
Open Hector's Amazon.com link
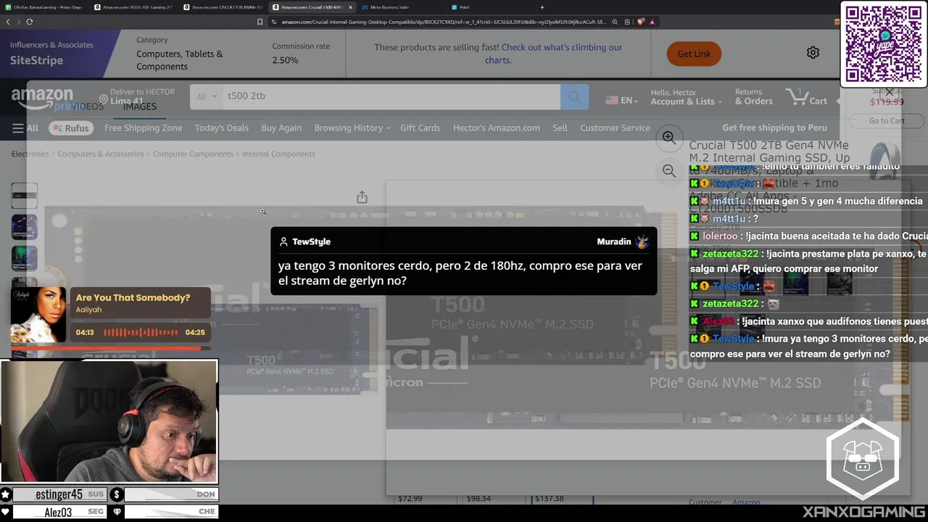click(x=496, y=128)
